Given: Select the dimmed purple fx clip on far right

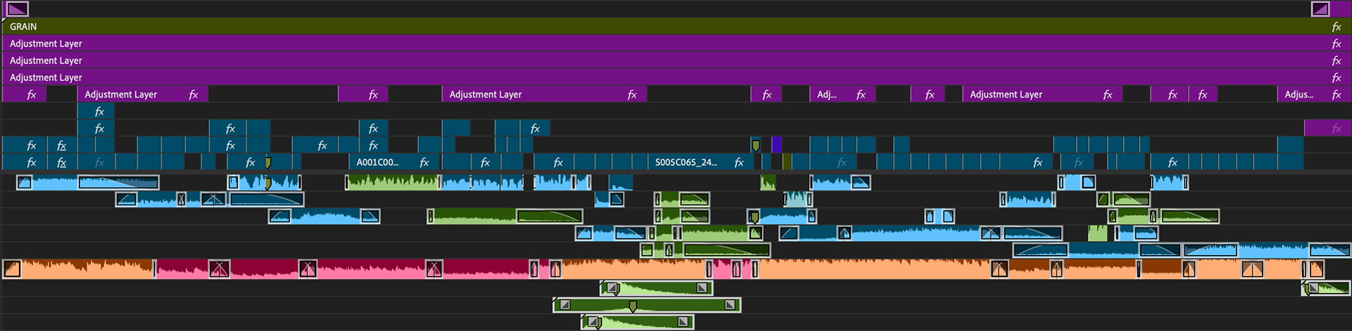Looking at the screenshot, I should [x=1327, y=128].
